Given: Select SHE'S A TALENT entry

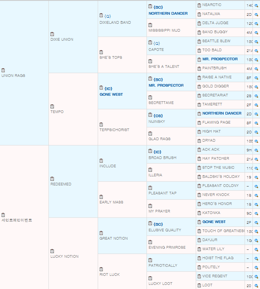Looking at the screenshot, I should 164,67.
